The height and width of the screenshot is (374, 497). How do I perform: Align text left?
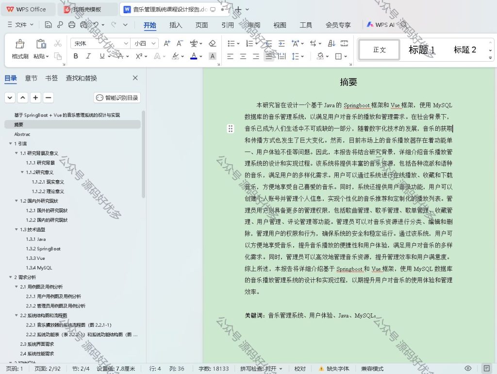(x=231, y=56)
